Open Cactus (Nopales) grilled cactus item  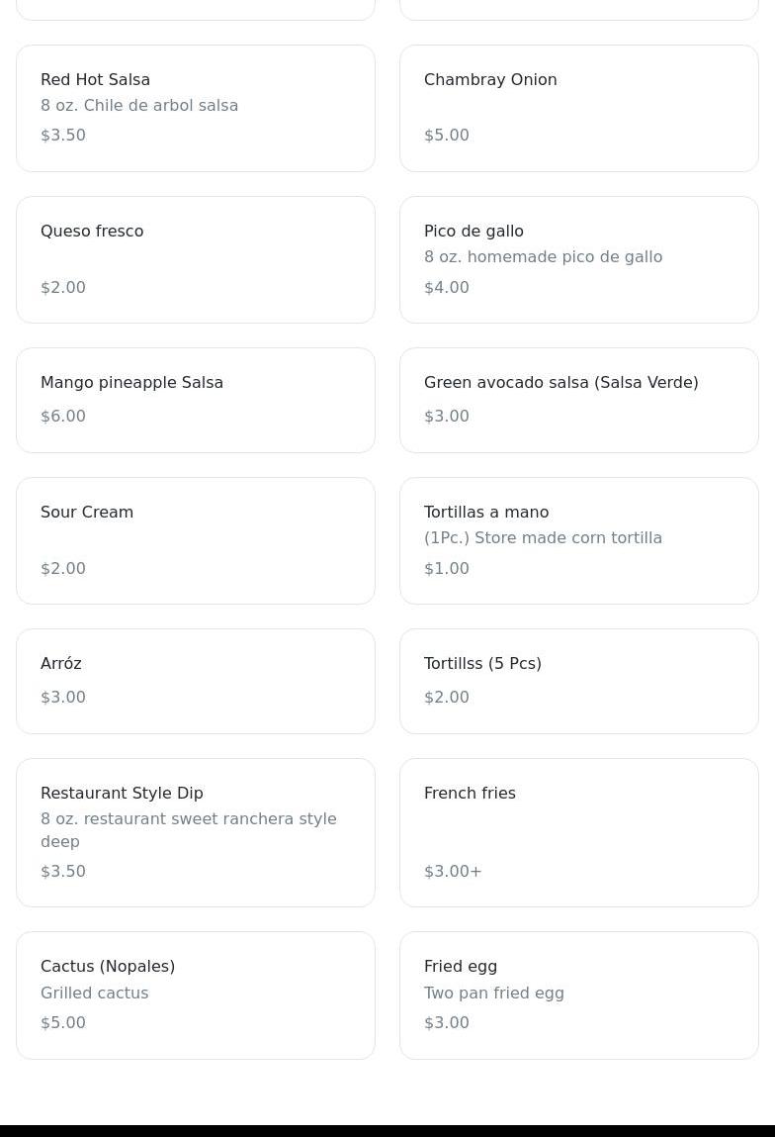click(196, 995)
